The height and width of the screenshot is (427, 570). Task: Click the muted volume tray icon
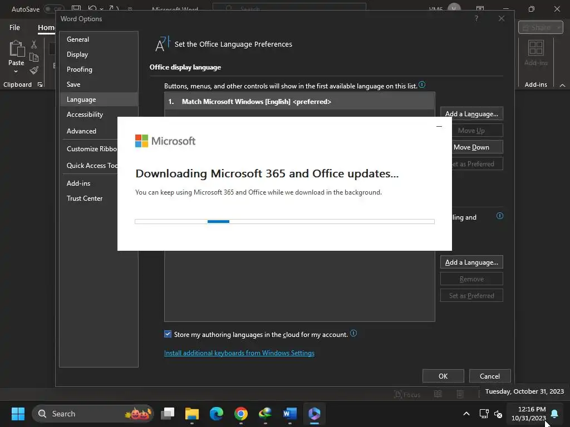(x=498, y=414)
